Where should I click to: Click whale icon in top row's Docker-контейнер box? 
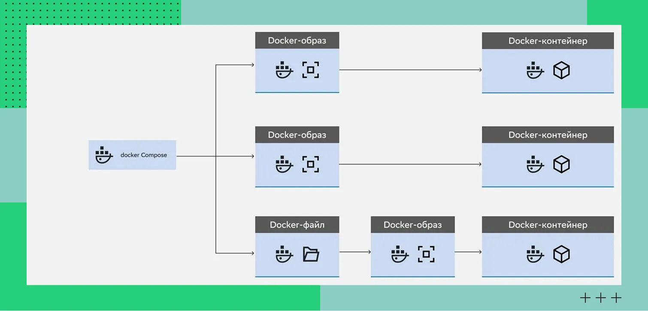pos(535,70)
